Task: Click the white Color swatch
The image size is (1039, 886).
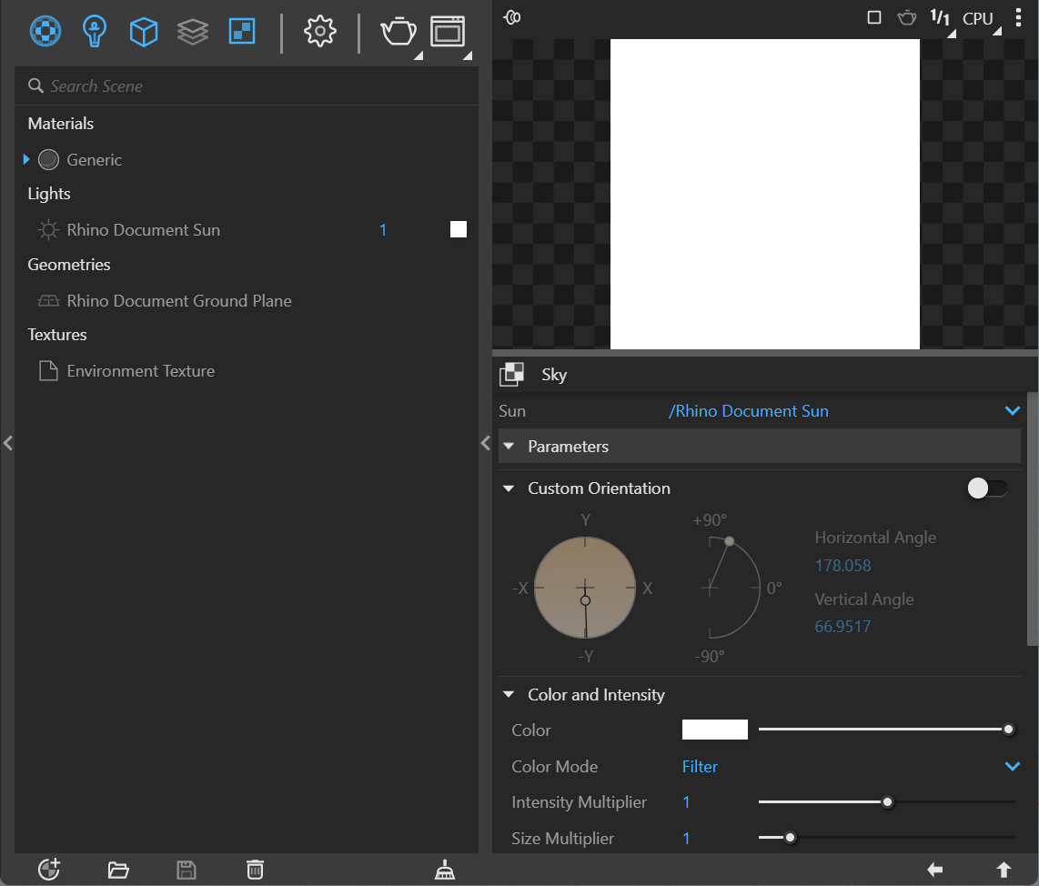Action: tap(715, 730)
